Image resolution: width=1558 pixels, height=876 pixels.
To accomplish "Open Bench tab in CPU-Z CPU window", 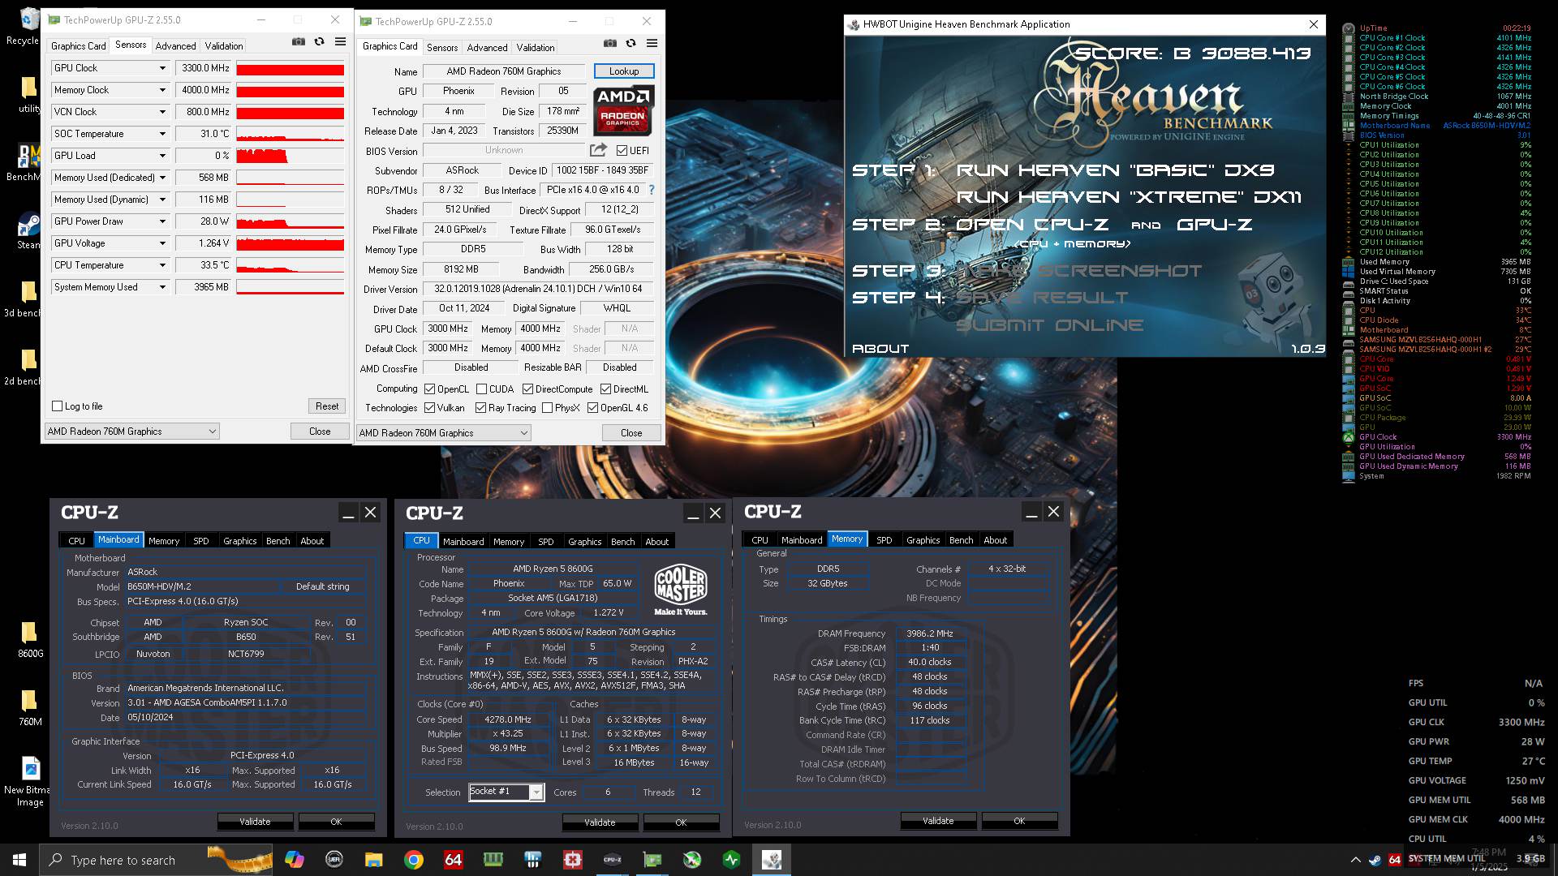I will (x=623, y=542).
